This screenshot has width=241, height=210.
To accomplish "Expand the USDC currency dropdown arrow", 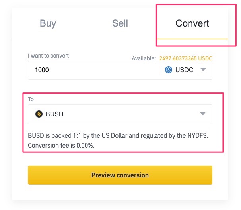I will click(203, 70).
